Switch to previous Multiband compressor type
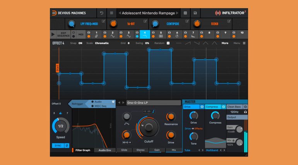Screen dimensions: 298x165 coord(221,150)
